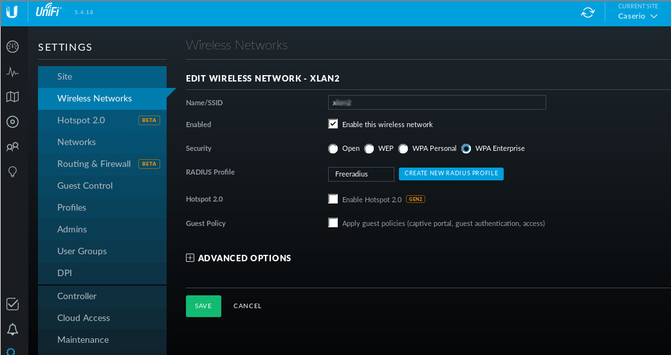Click the refresh icon in top bar
This screenshot has height=355, width=671.
pos(587,13)
